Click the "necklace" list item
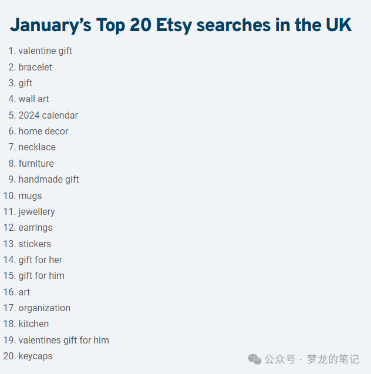This screenshot has width=371, height=374. [37, 147]
